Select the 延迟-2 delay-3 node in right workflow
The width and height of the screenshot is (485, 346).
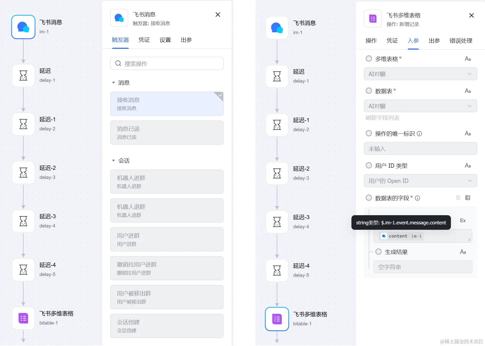(277, 173)
